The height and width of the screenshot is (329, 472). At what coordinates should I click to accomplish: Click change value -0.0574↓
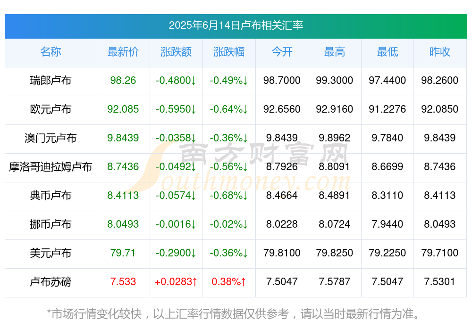click(x=176, y=196)
